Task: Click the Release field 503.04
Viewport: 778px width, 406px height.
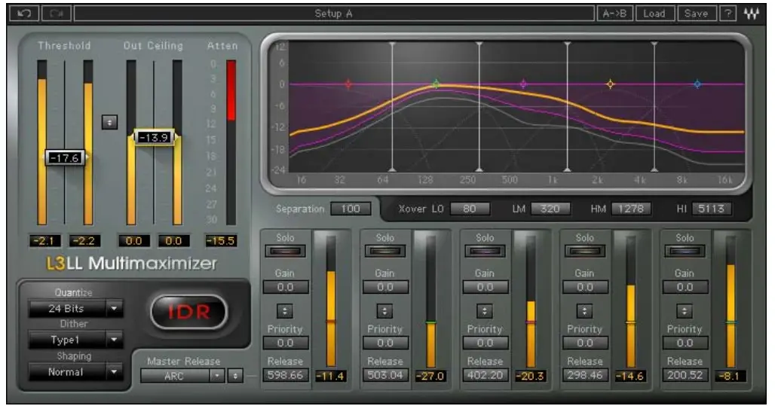Action: click(385, 375)
